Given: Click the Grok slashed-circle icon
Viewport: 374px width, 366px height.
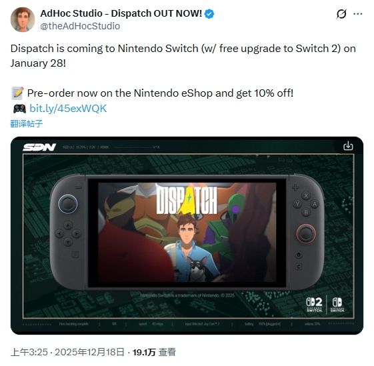Looking at the screenshot, I should tap(341, 14).
